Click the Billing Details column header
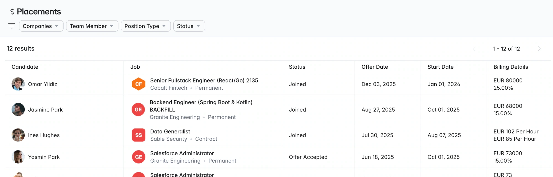Viewport: 553px width, 177px height. (511, 67)
